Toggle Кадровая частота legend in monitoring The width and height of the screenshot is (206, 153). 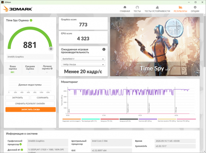coord(71,120)
